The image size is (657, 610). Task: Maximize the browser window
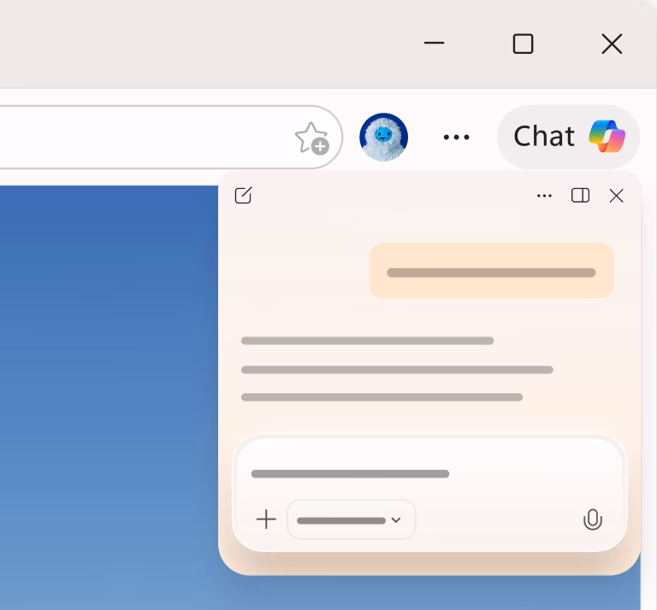[x=523, y=44]
